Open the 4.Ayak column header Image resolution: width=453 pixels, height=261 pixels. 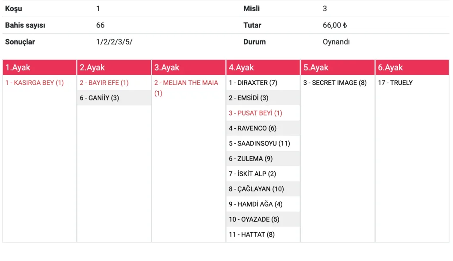pos(263,68)
